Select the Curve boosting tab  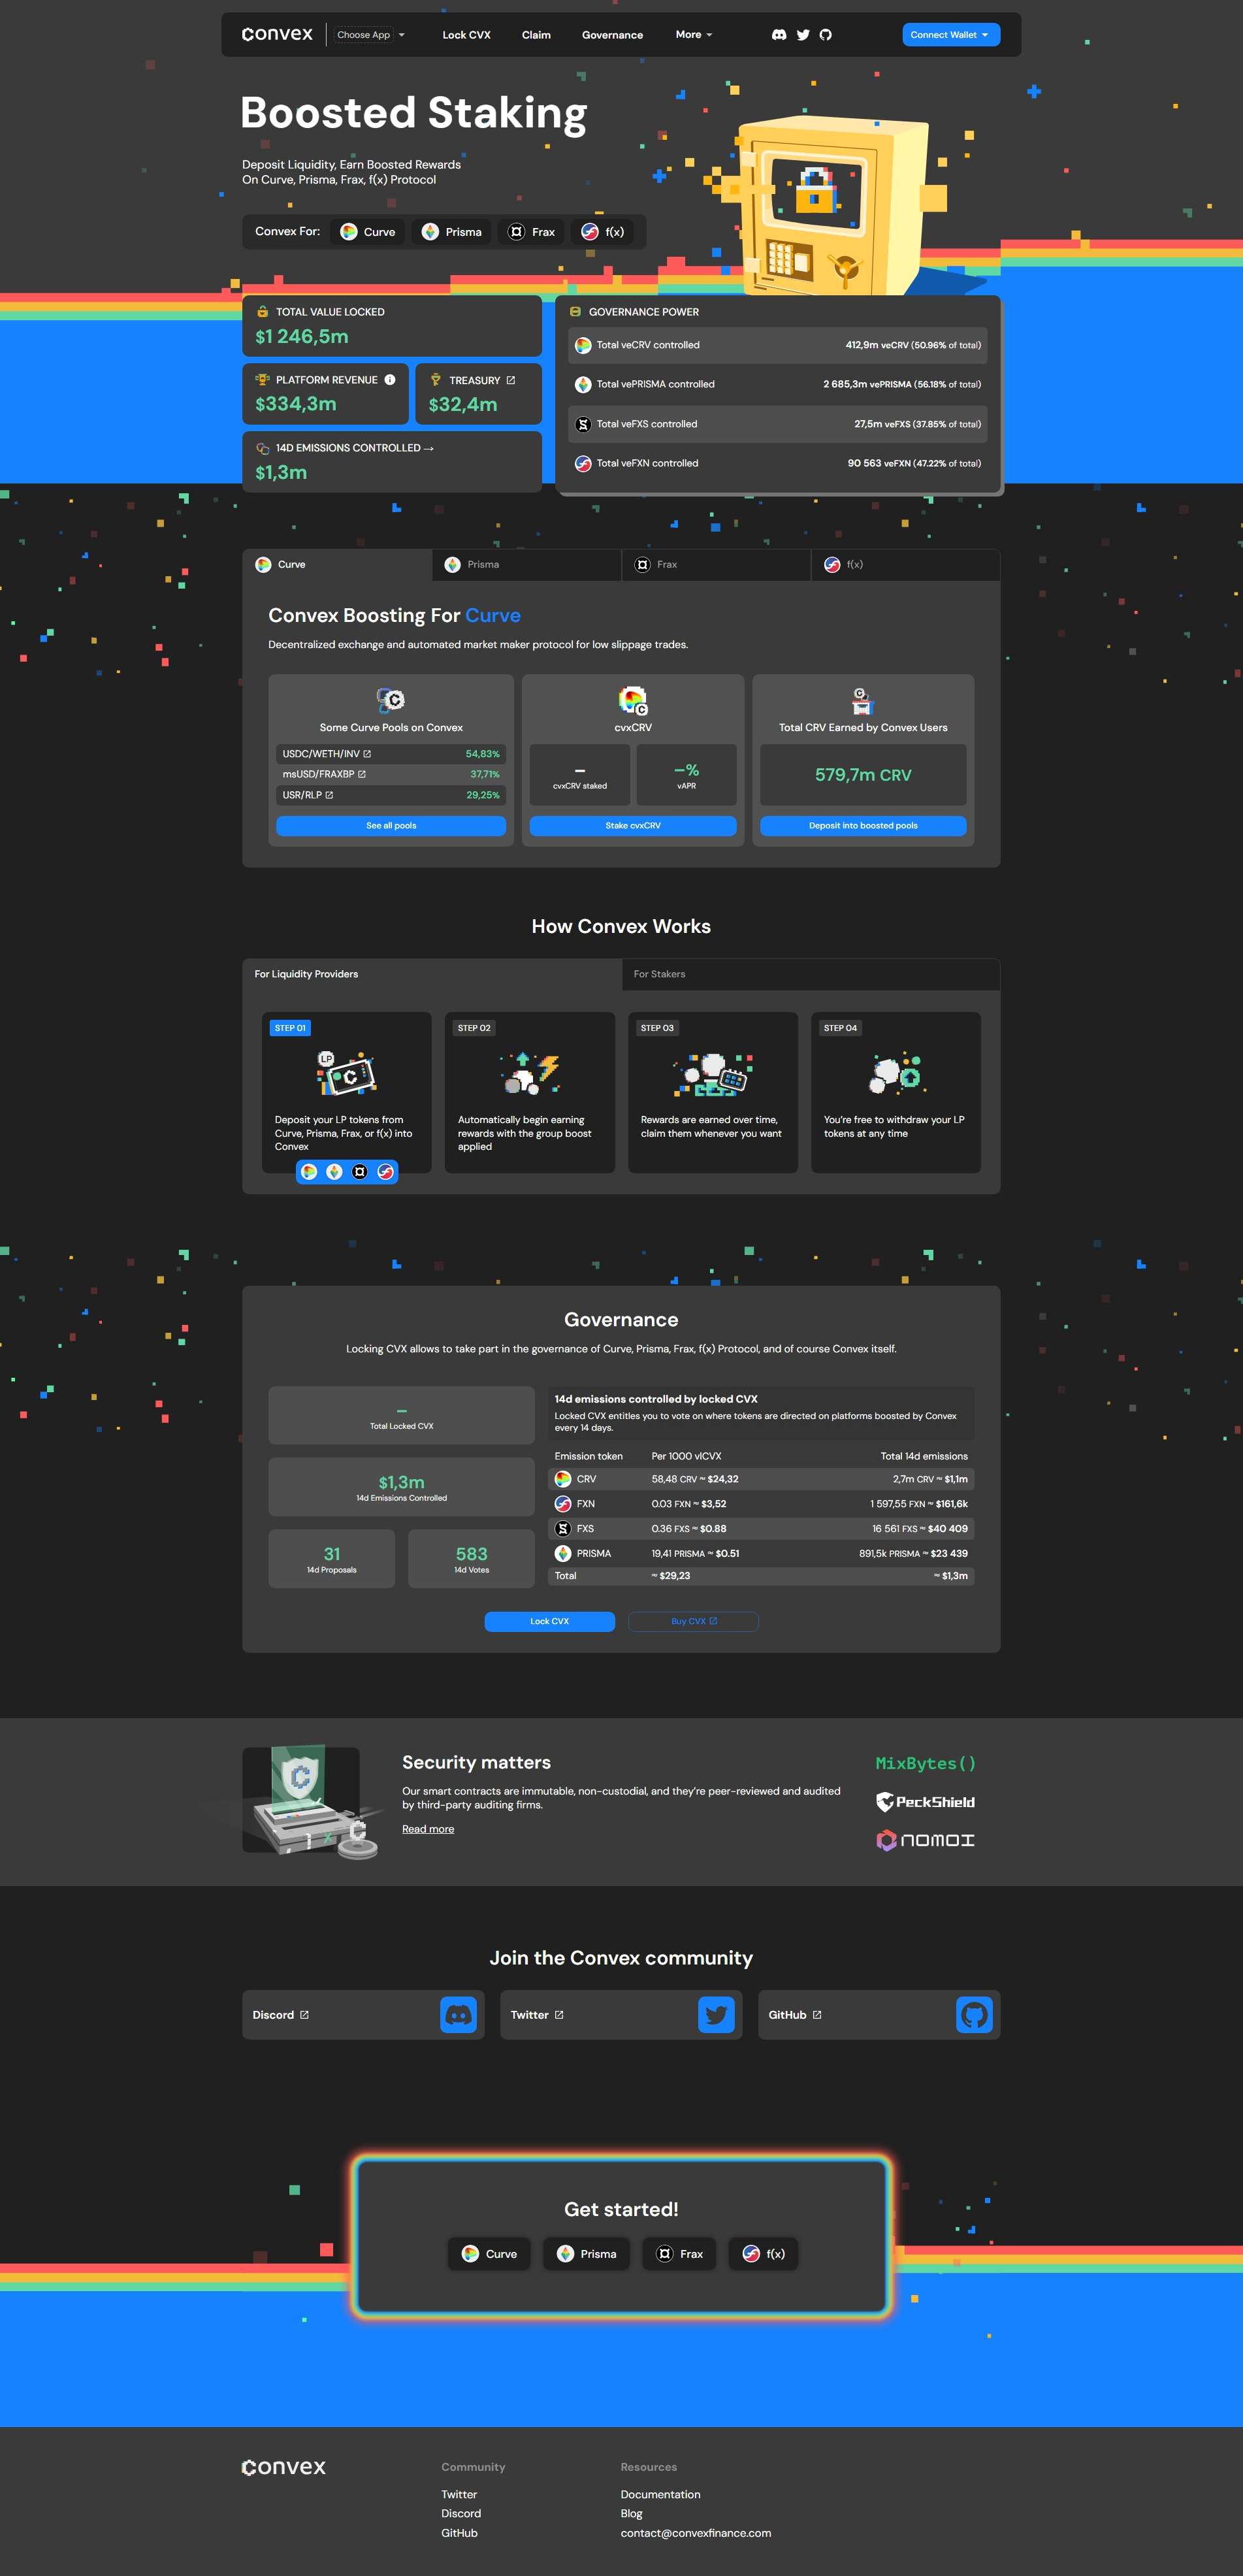(337, 565)
